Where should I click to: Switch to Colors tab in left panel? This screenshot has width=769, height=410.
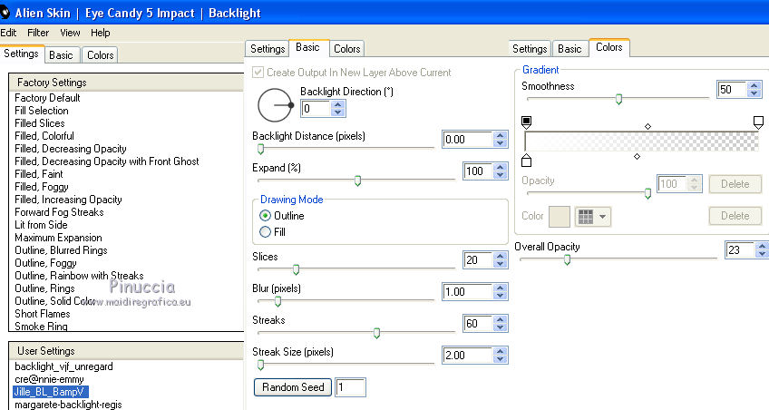(100, 55)
